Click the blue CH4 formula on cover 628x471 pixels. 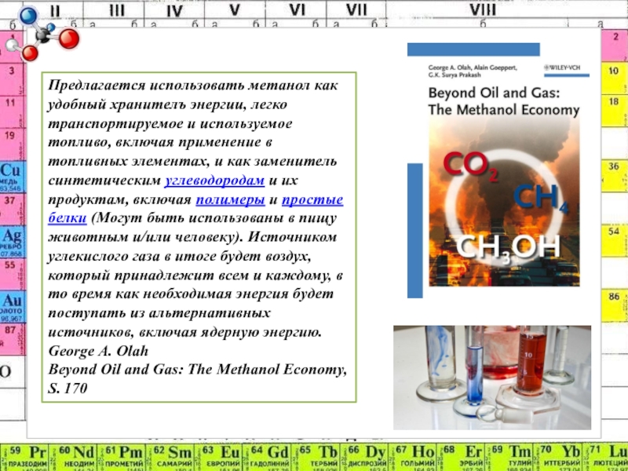541,199
